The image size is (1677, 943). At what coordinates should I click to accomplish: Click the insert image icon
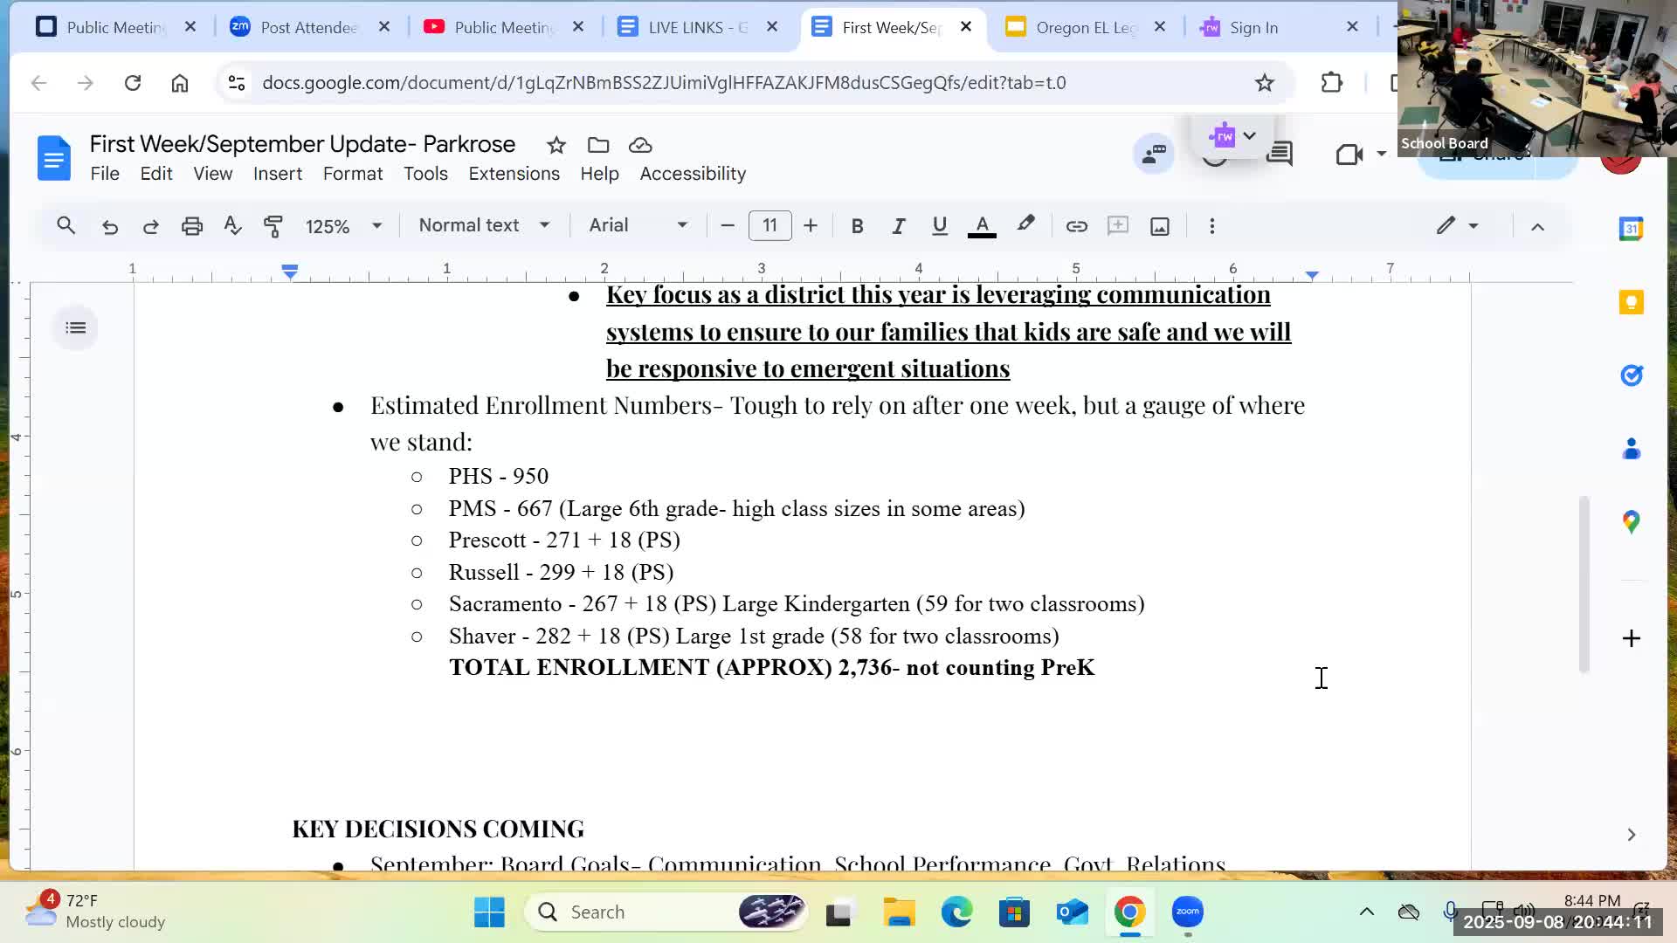(1159, 226)
